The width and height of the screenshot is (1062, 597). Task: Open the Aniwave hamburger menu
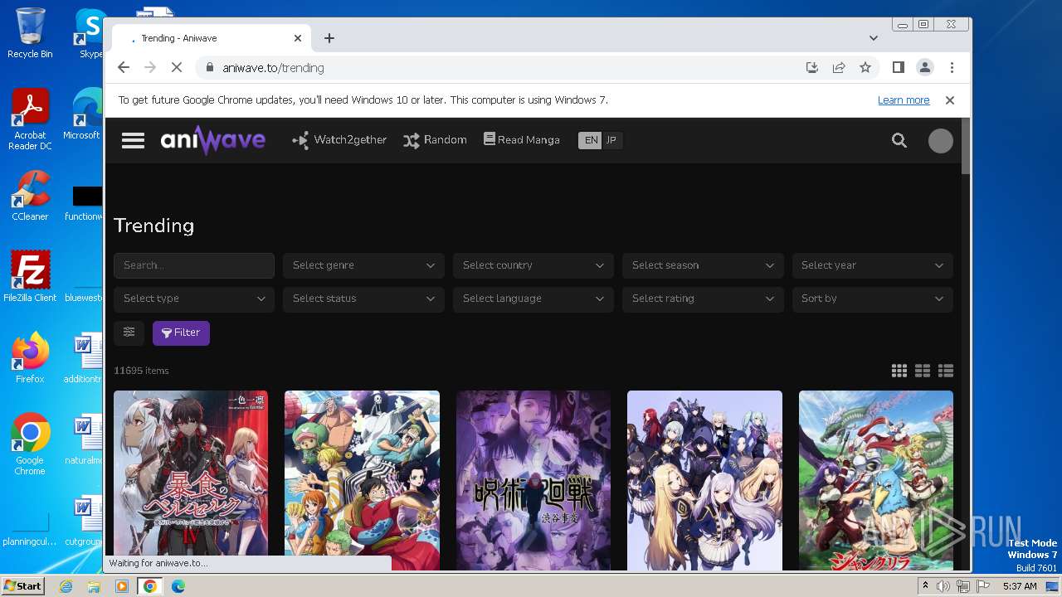(133, 140)
